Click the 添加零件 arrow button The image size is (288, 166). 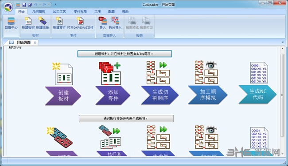(113, 95)
